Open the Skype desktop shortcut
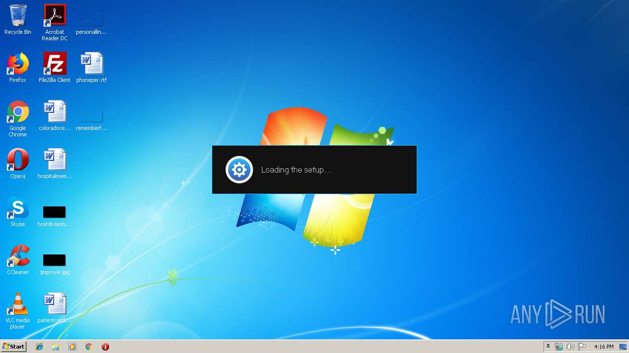Viewport: 629px width, 353px height. (x=18, y=212)
